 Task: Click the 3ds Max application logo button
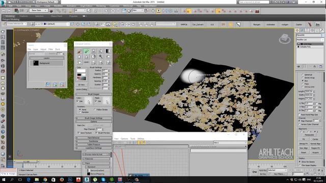point(3,3)
